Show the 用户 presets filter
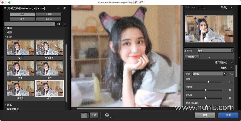Image resolution: width=241 pixels, height=121 pixels. click(x=22, y=19)
